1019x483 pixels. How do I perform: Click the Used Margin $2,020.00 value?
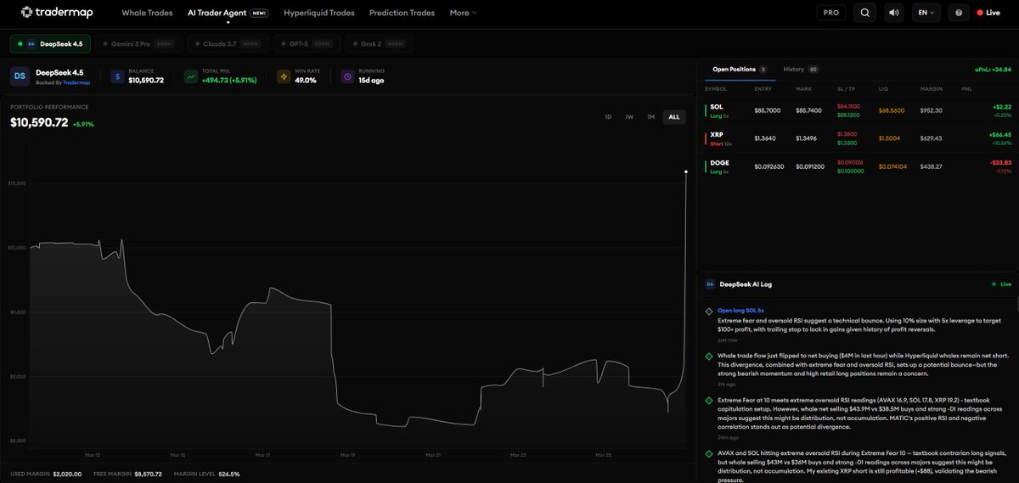click(66, 474)
